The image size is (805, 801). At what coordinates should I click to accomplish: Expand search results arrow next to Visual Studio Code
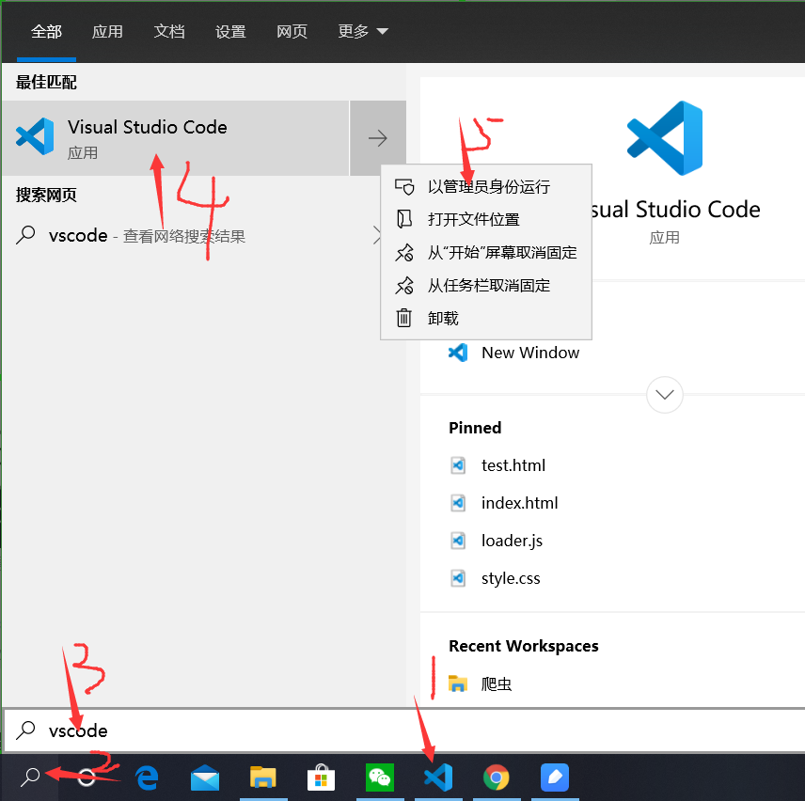(378, 137)
